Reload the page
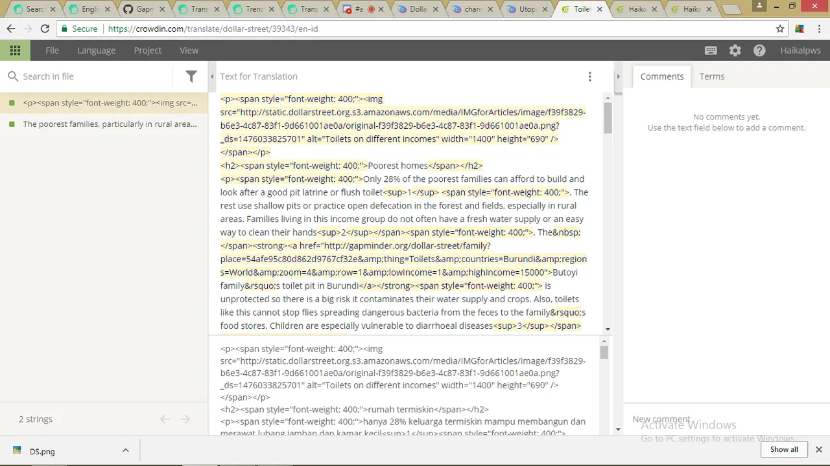Viewport: 830px width, 466px height. point(45,28)
